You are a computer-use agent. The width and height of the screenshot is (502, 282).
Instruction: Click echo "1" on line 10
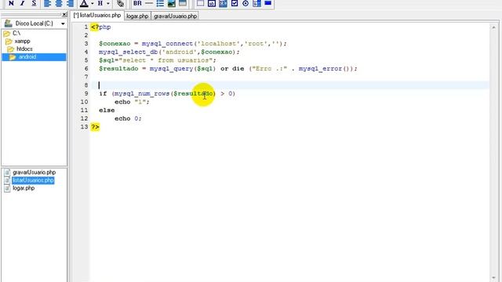[x=132, y=102]
